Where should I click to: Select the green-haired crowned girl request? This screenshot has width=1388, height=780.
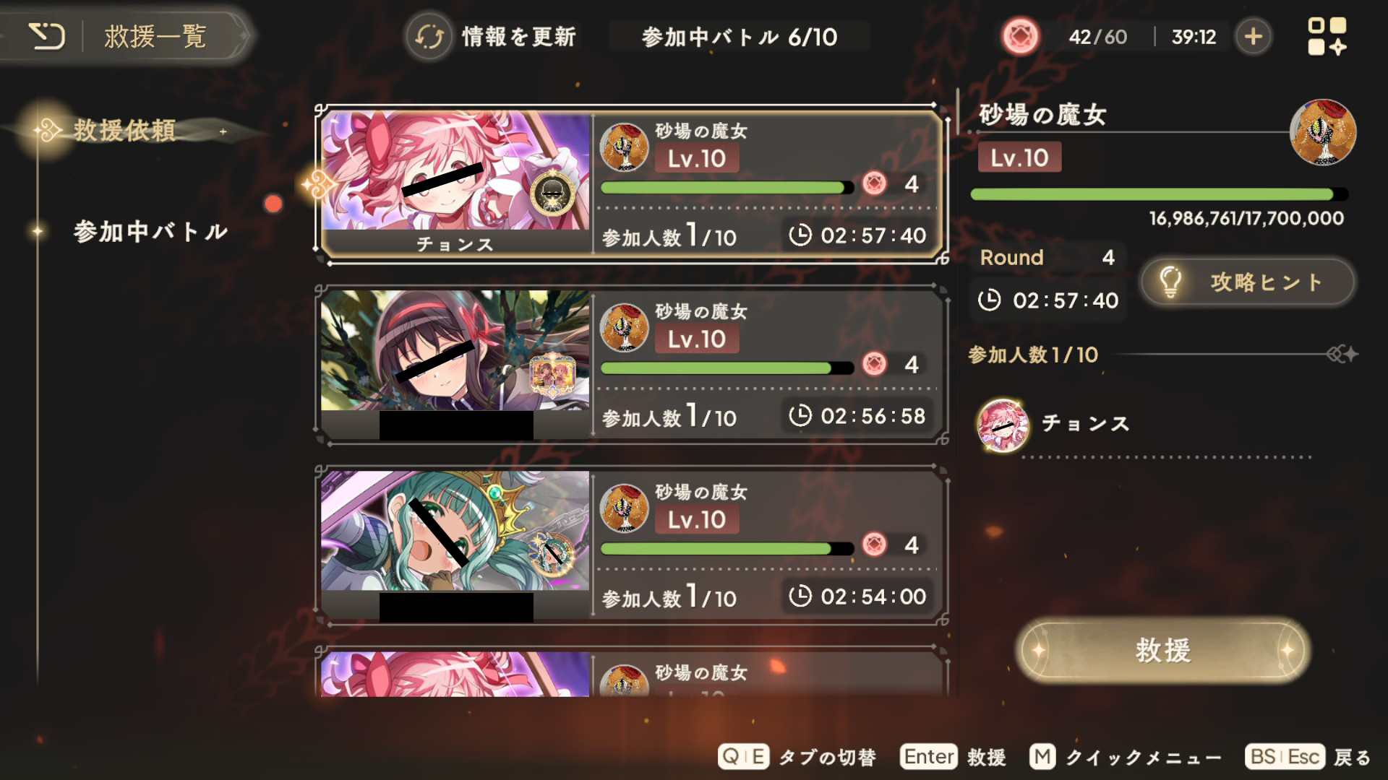pos(631,545)
